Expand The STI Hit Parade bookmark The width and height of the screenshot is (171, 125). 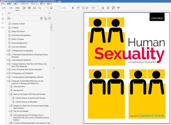[x=9, y=111]
